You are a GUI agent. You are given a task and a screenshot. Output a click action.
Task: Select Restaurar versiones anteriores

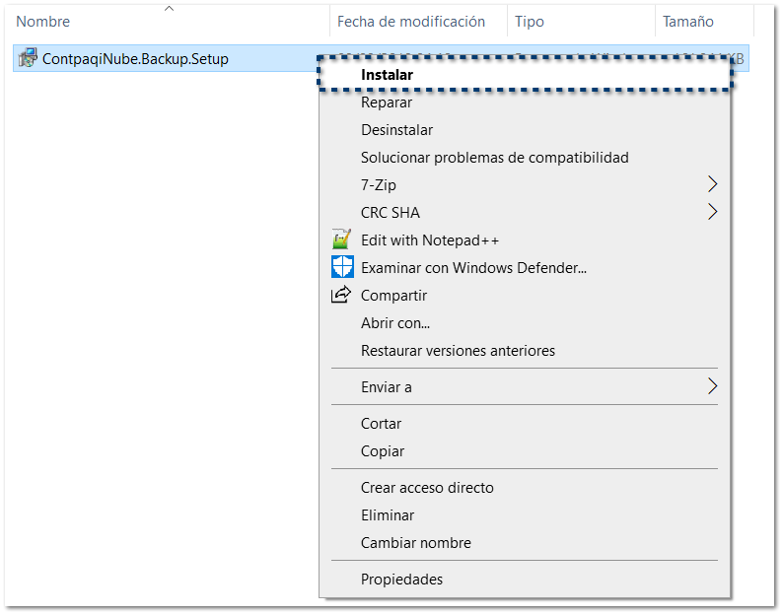(458, 350)
